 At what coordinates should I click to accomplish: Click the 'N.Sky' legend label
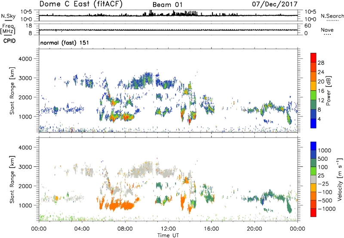coord(8,16)
